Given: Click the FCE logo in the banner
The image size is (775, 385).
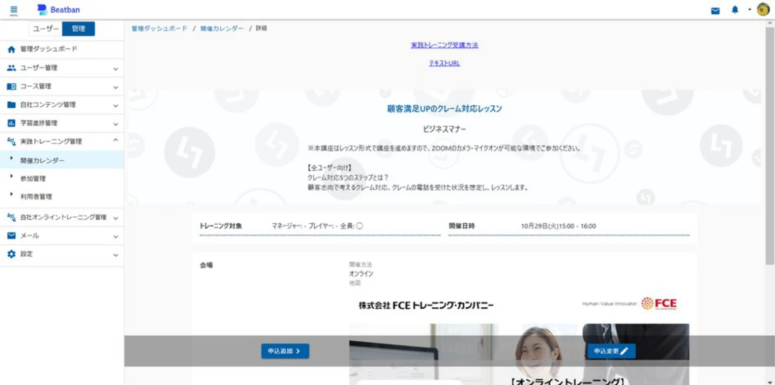Looking at the screenshot, I should tap(659, 304).
